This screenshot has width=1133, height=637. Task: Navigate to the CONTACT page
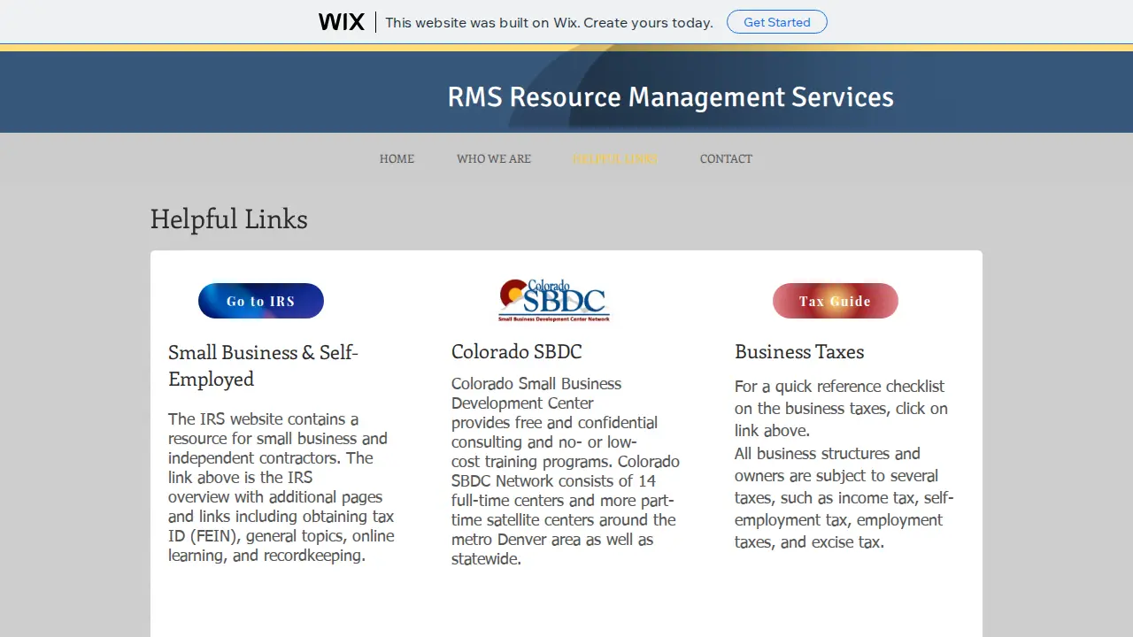[x=726, y=159]
